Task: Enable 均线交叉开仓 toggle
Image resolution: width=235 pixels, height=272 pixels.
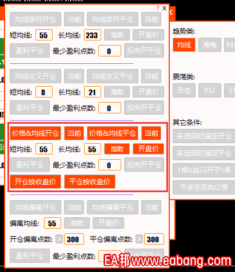Action: [x=35, y=76]
